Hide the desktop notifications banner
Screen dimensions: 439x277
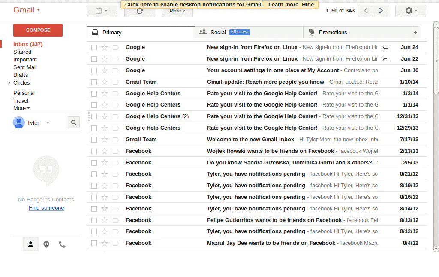[x=308, y=4]
